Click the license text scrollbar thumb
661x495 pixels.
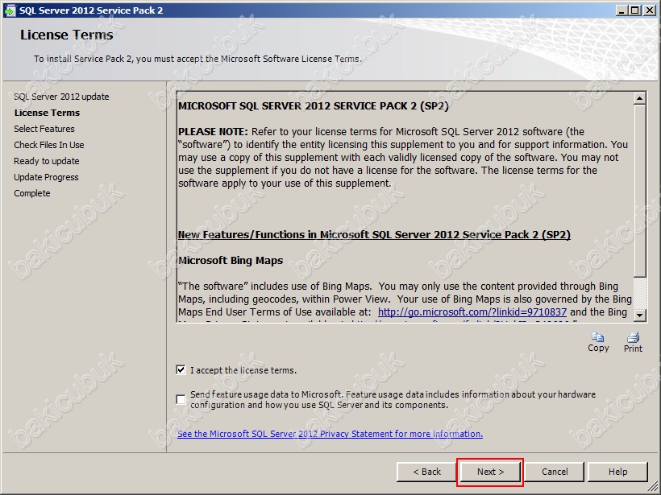639,191
